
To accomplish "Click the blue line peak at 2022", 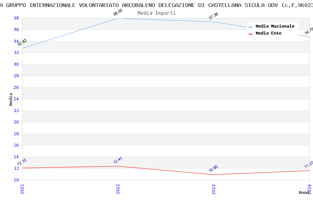I will tap(118, 18).
